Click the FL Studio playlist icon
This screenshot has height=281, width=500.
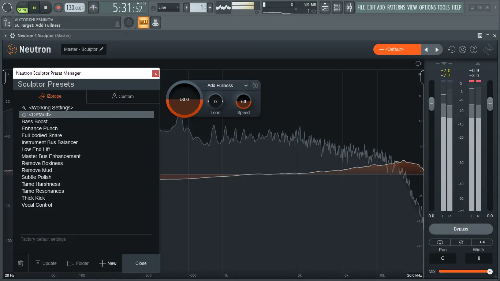[x=325, y=7]
